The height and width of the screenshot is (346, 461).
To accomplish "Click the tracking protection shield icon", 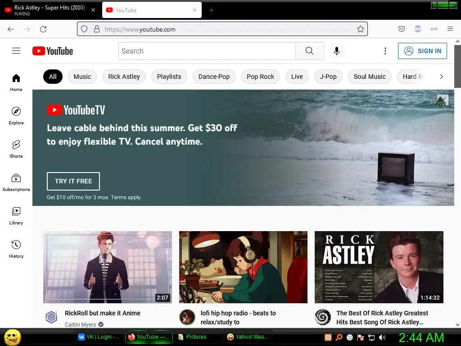I will point(84,29).
